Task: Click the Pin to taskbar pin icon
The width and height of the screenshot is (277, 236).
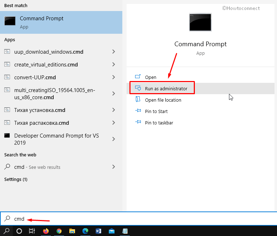Action: 138,122
